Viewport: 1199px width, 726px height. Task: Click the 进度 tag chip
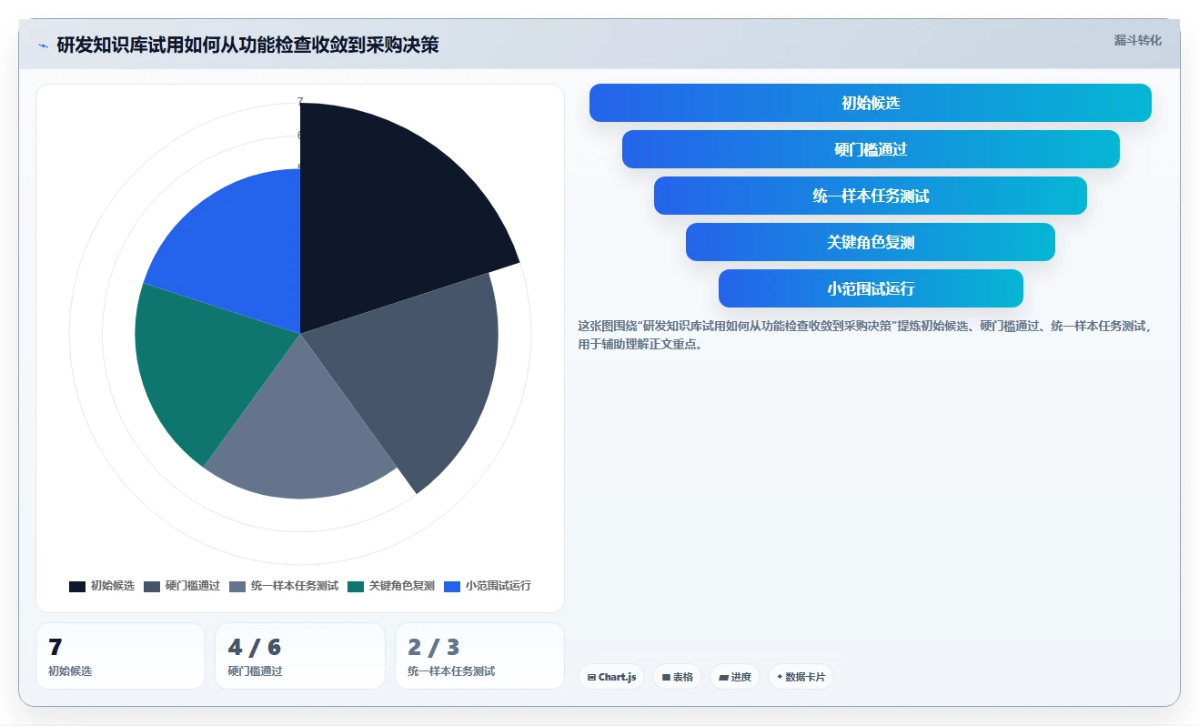point(734,677)
